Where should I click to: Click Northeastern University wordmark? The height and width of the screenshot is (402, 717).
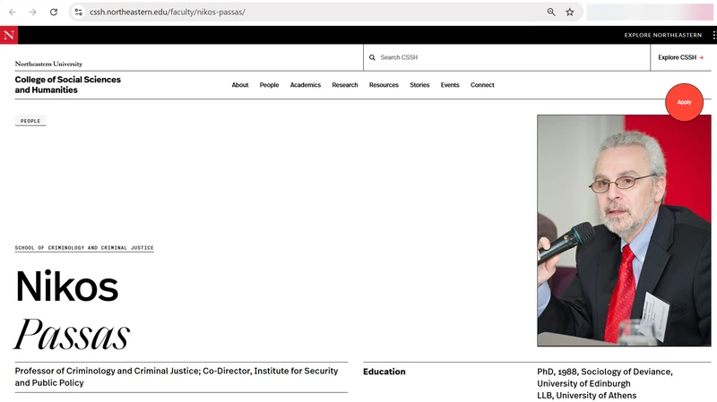(x=48, y=64)
